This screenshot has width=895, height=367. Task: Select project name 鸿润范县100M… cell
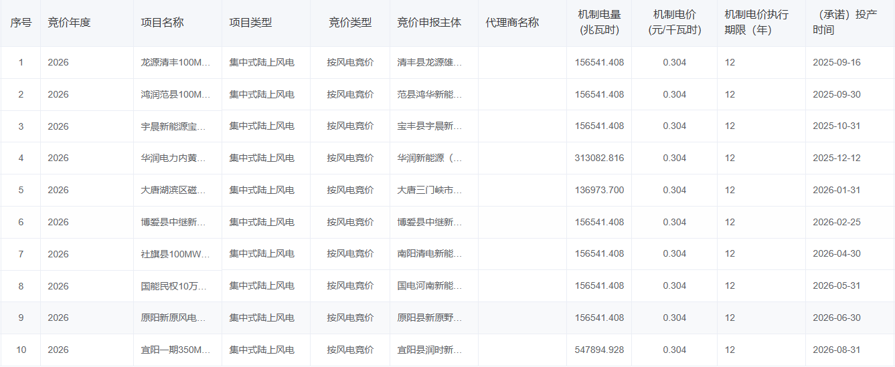[x=176, y=95]
